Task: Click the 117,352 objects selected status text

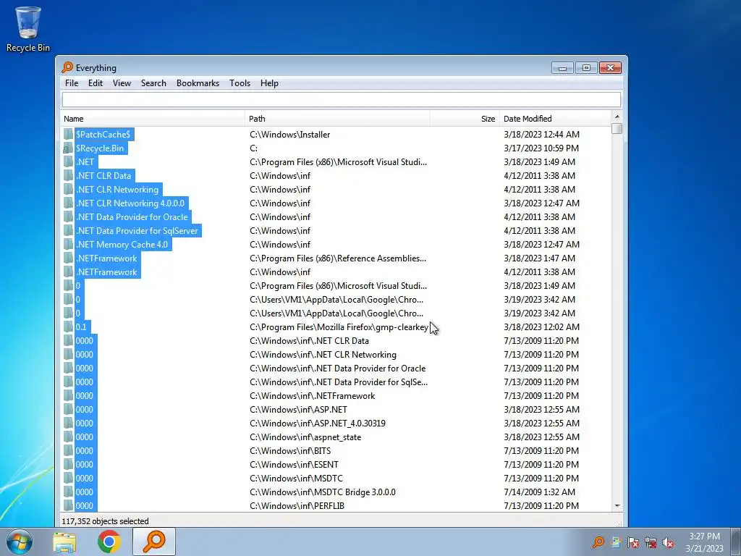Action: pos(106,521)
